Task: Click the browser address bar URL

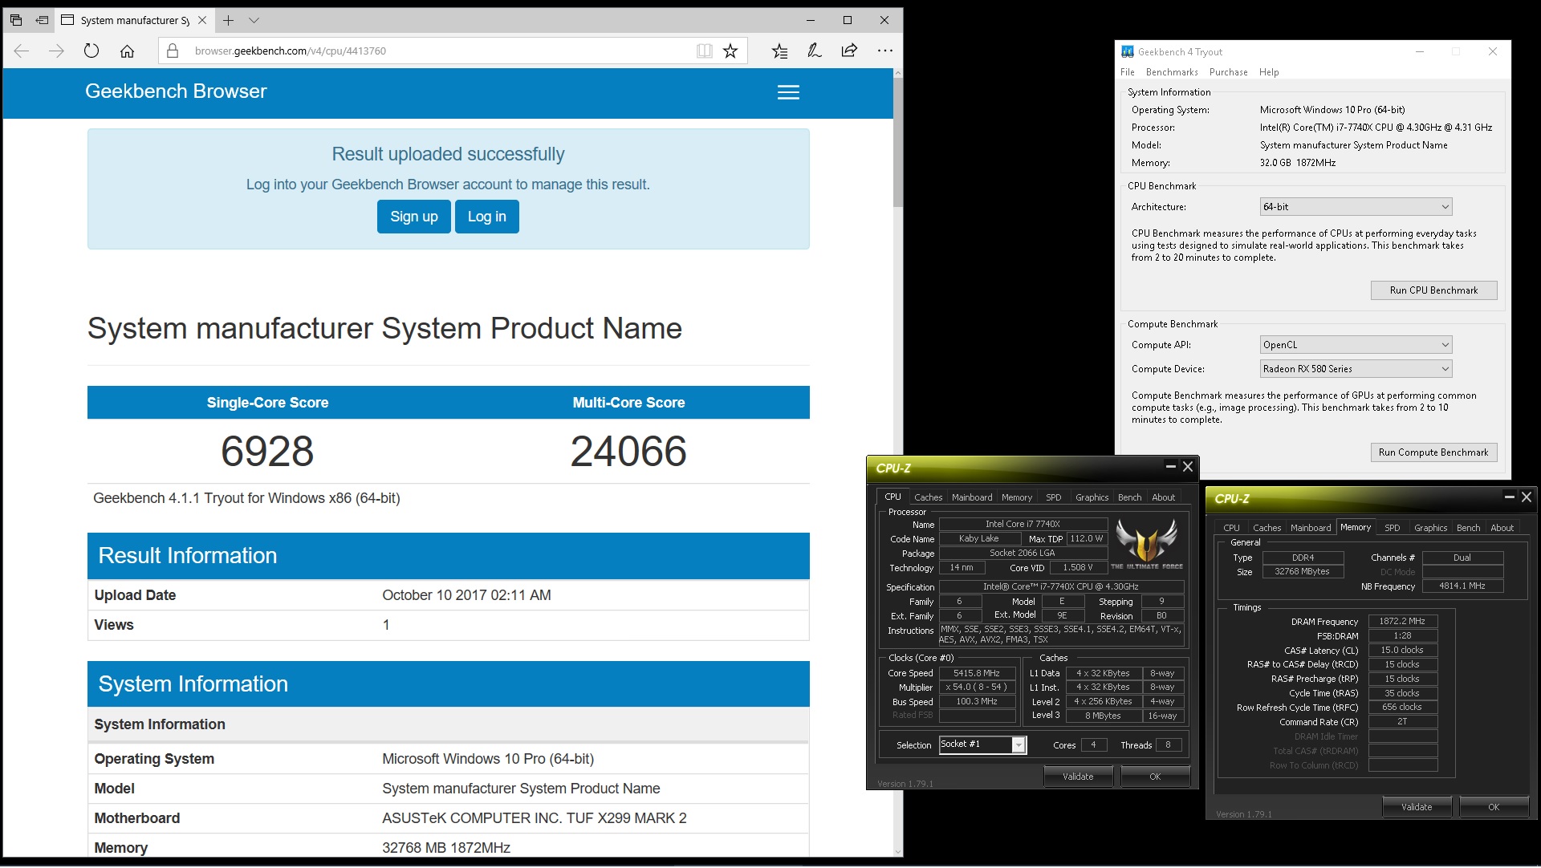Action: click(x=291, y=51)
